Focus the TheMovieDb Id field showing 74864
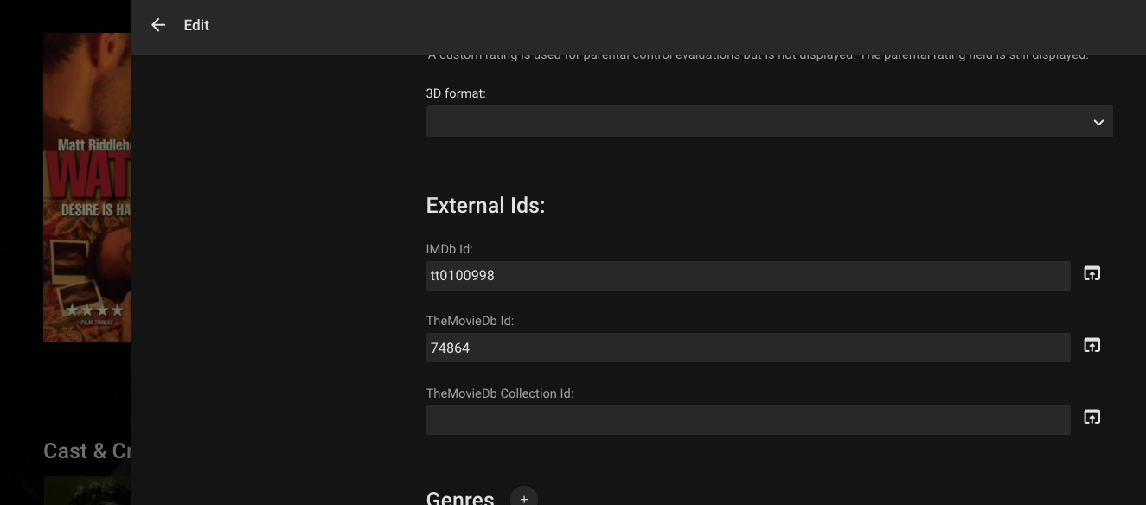The image size is (1146, 505). (747, 348)
